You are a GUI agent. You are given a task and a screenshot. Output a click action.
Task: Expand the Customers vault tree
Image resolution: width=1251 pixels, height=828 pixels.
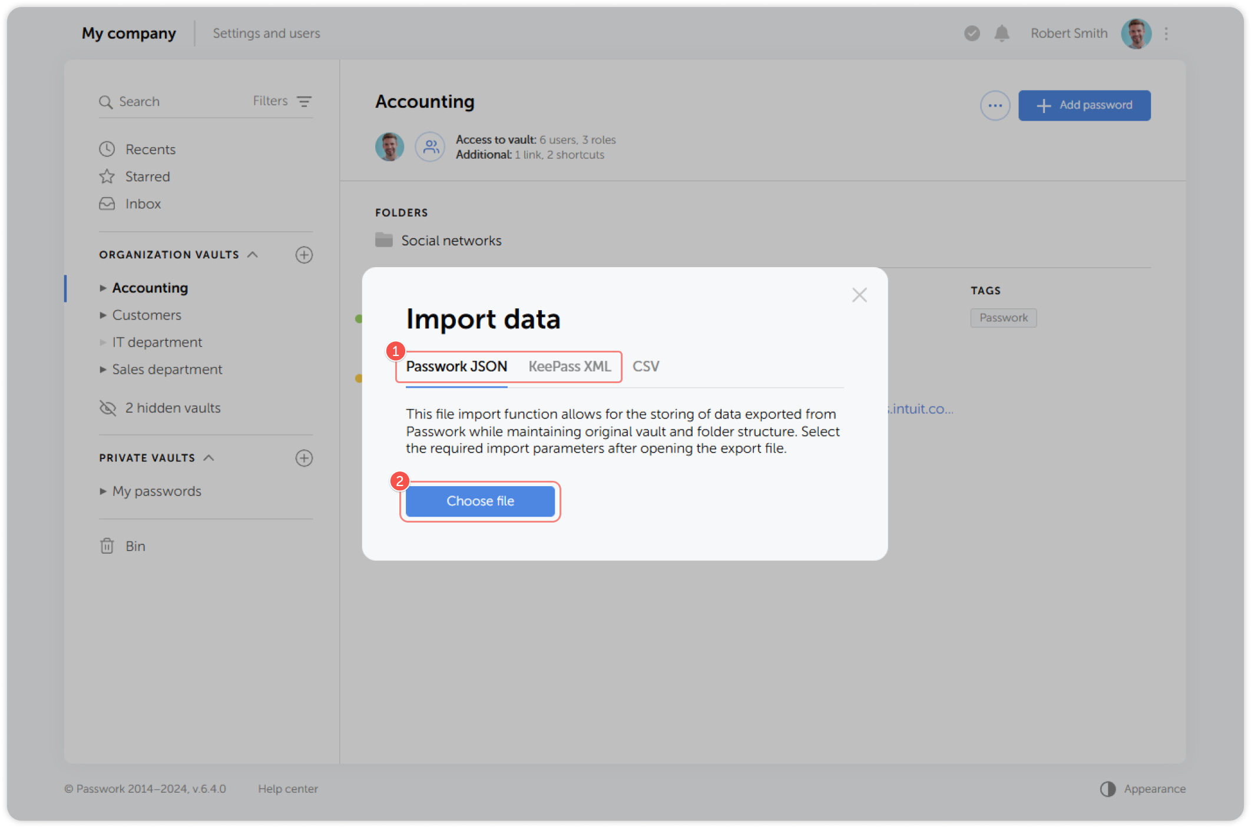tap(103, 315)
